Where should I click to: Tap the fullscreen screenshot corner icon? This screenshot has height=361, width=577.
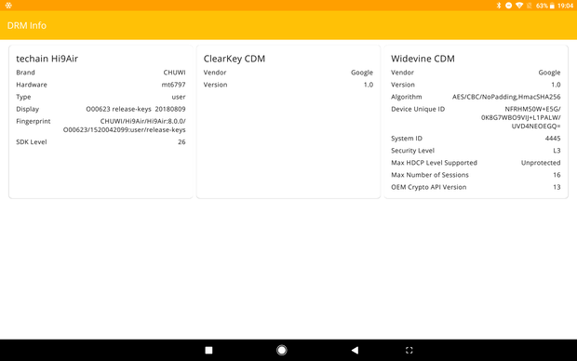[x=409, y=350]
